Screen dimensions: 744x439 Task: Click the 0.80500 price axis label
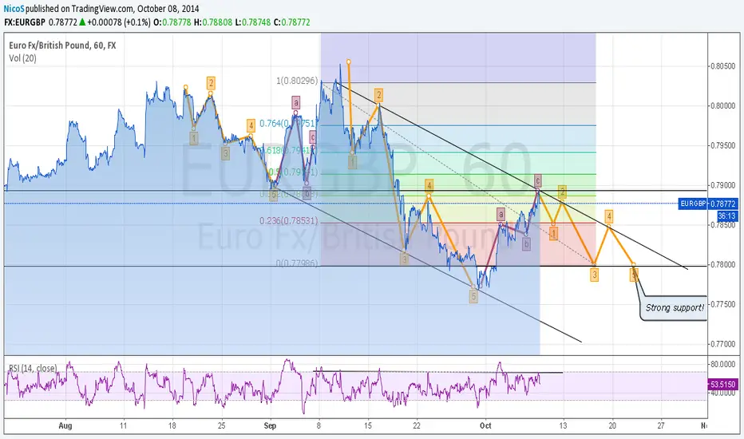(723, 66)
